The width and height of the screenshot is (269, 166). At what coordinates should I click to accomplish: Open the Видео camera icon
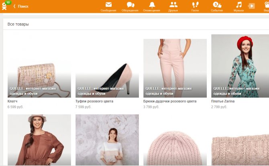[267, 5]
